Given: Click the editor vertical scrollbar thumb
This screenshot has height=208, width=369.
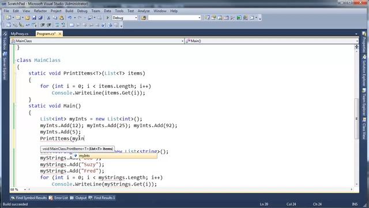Looking at the screenshot, I should (357, 118).
